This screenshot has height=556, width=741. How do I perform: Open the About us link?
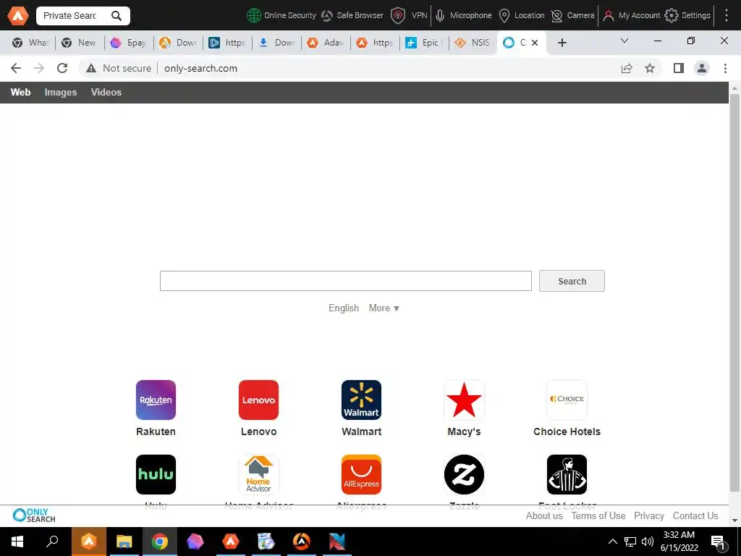[544, 515]
